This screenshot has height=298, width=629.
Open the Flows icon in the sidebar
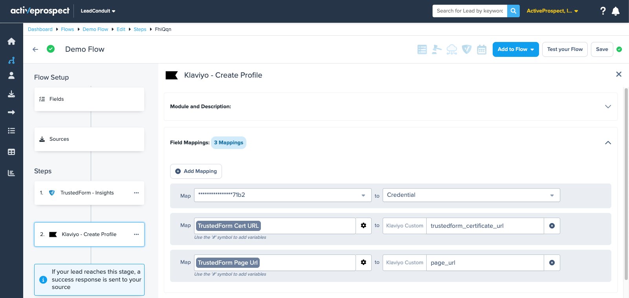point(11,60)
